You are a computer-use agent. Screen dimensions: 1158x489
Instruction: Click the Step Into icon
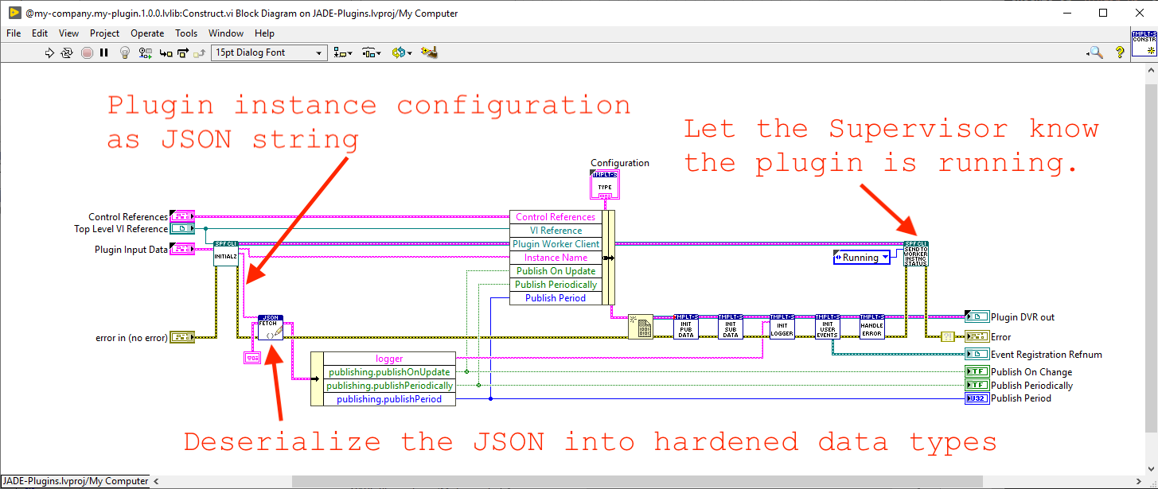pos(165,52)
